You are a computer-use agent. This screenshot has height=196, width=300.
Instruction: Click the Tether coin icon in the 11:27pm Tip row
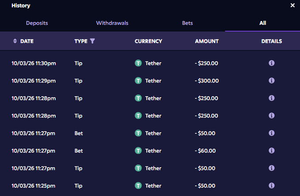point(138,168)
